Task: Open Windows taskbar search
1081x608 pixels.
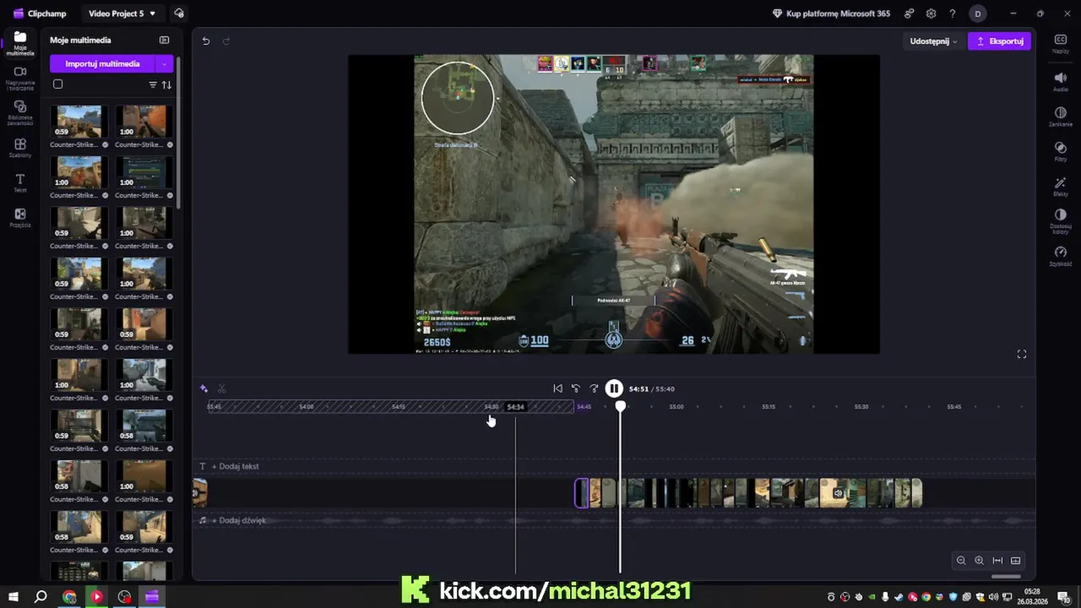Action: tap(41, 597)
